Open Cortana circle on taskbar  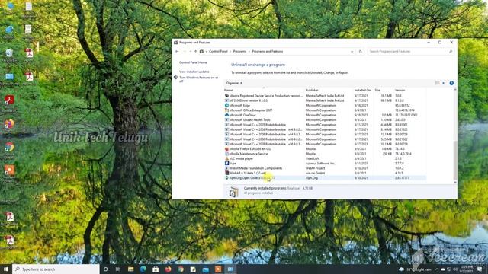105,269
